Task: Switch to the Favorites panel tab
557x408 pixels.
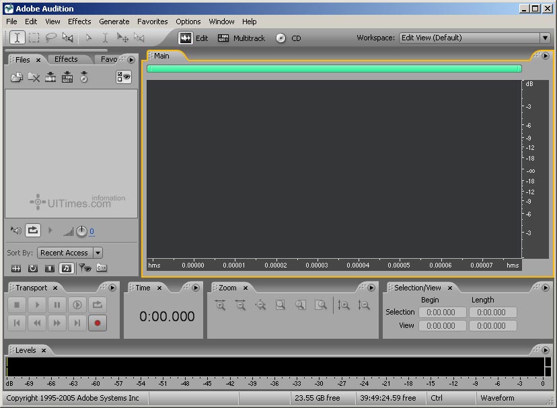Action: tap(109, 59)
